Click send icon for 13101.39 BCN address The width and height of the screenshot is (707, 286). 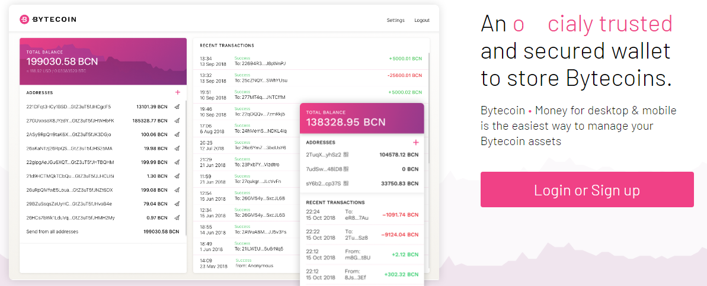pyautogui.click(x=177, y=107)
